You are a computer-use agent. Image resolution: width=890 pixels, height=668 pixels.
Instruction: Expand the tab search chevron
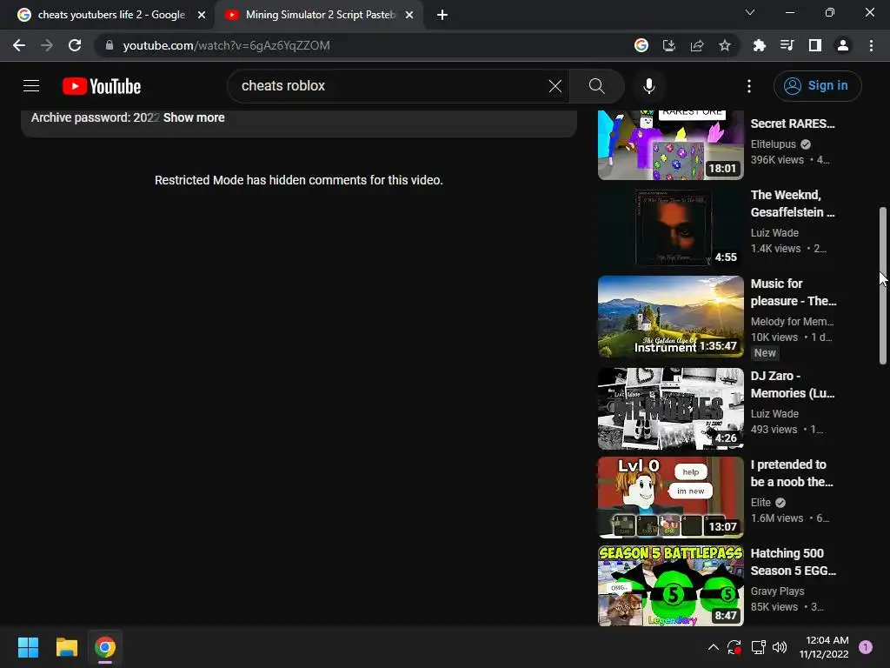[750, 12]
